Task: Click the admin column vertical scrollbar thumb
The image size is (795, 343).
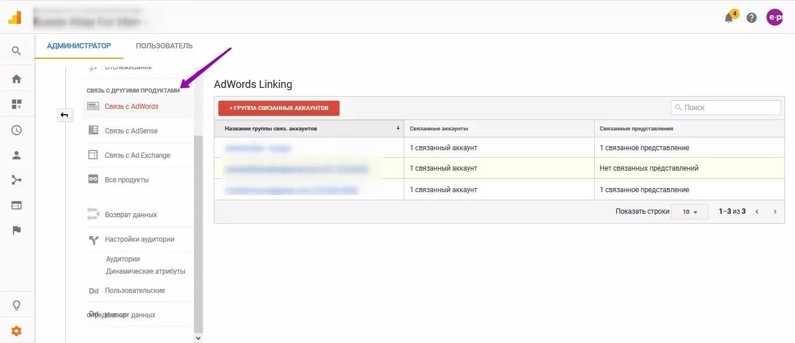Action: [198, 234]
